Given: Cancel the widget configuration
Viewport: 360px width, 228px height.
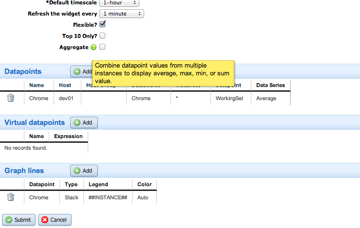Looking at the screenshot, I should click(55, 220).
